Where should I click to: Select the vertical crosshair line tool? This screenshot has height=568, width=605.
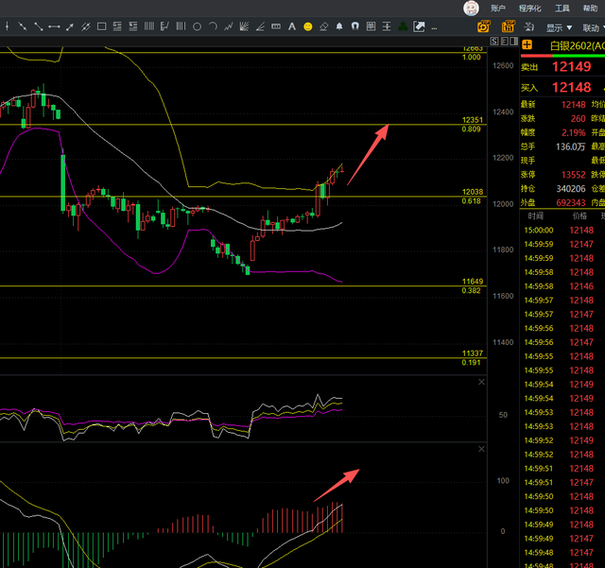[x=7, y=26]
